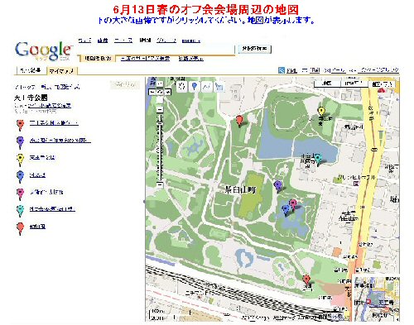Image resolution: width=414 pixels, height=325 pixels.
Task: Click into the Google Maps search field
Action: pos(156,50)
